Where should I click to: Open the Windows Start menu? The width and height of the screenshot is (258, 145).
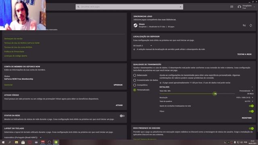[3, 142]
